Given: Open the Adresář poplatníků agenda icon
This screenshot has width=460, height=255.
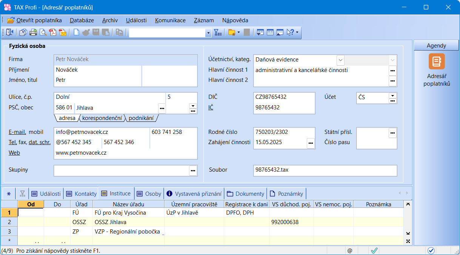Looking at the screenshot, I should [x=437, y=61].
